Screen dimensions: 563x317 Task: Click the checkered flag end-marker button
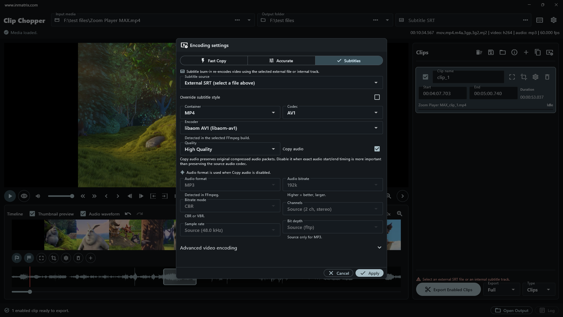(x=29, y=258)
